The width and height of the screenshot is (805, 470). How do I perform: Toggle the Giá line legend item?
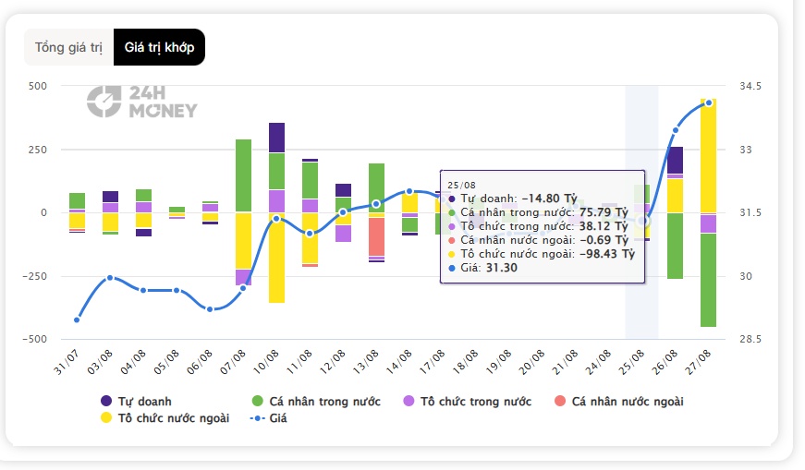point(269,418)
